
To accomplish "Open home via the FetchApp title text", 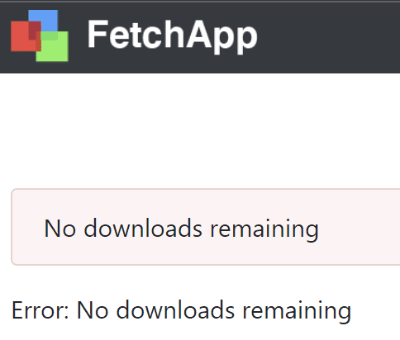I will click(173, 36).
